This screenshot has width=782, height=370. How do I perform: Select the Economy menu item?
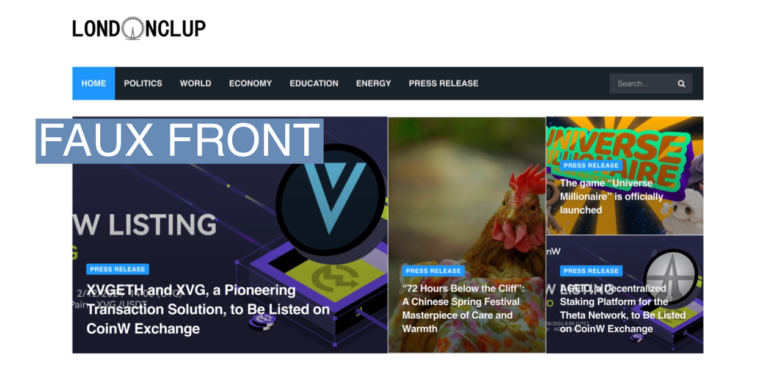click(250, 83)
